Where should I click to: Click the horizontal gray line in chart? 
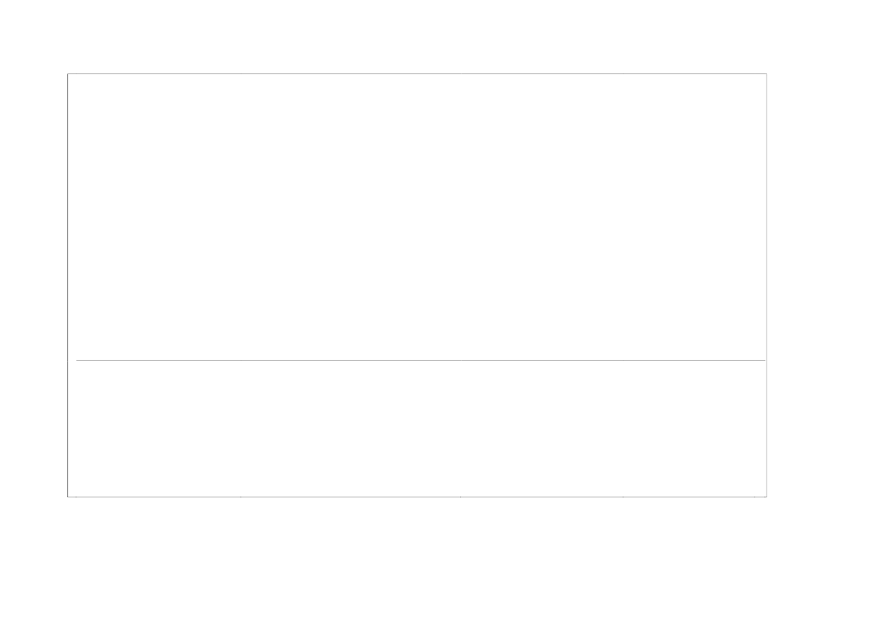point(420,360)
